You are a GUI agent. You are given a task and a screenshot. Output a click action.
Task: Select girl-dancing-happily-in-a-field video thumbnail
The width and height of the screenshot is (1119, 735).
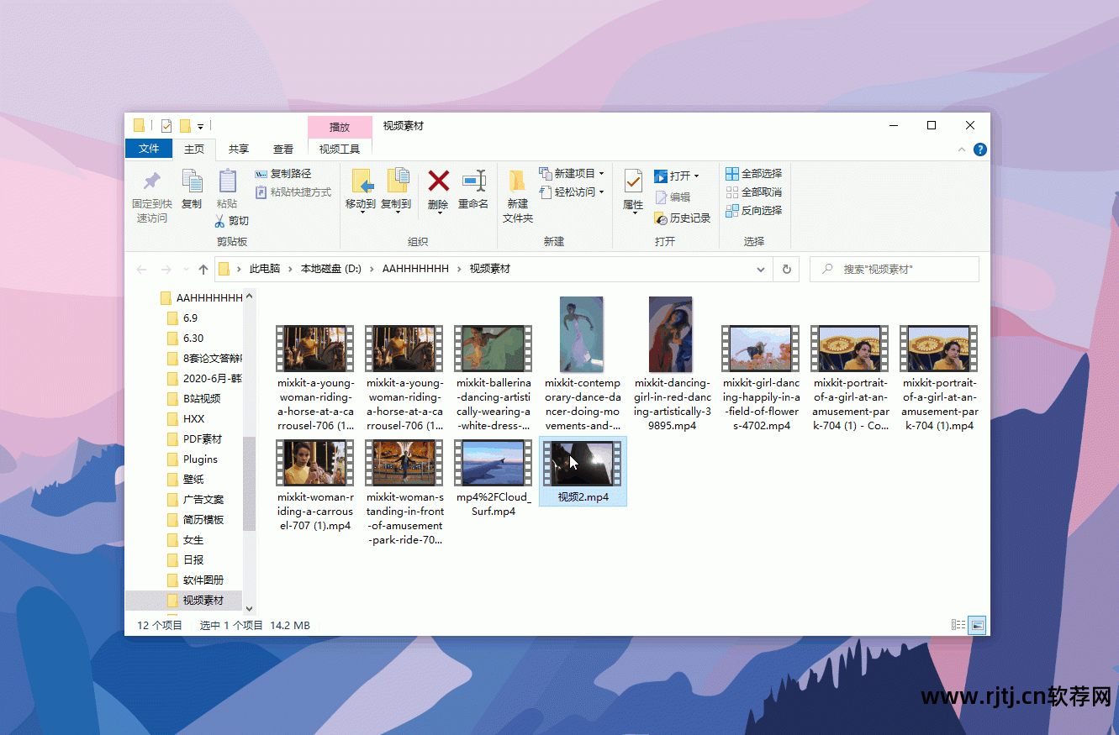point(761,349)
